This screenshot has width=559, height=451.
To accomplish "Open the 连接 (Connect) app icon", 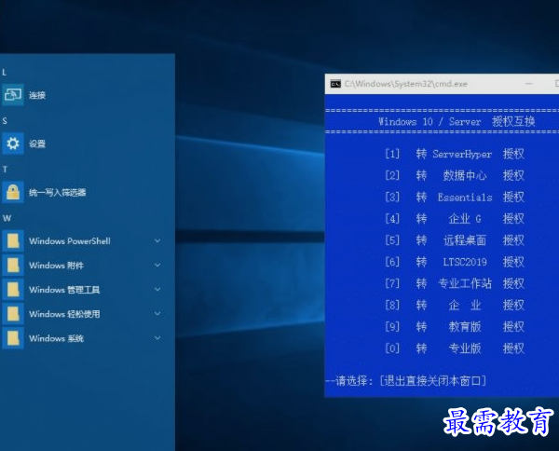I will 13,95.
